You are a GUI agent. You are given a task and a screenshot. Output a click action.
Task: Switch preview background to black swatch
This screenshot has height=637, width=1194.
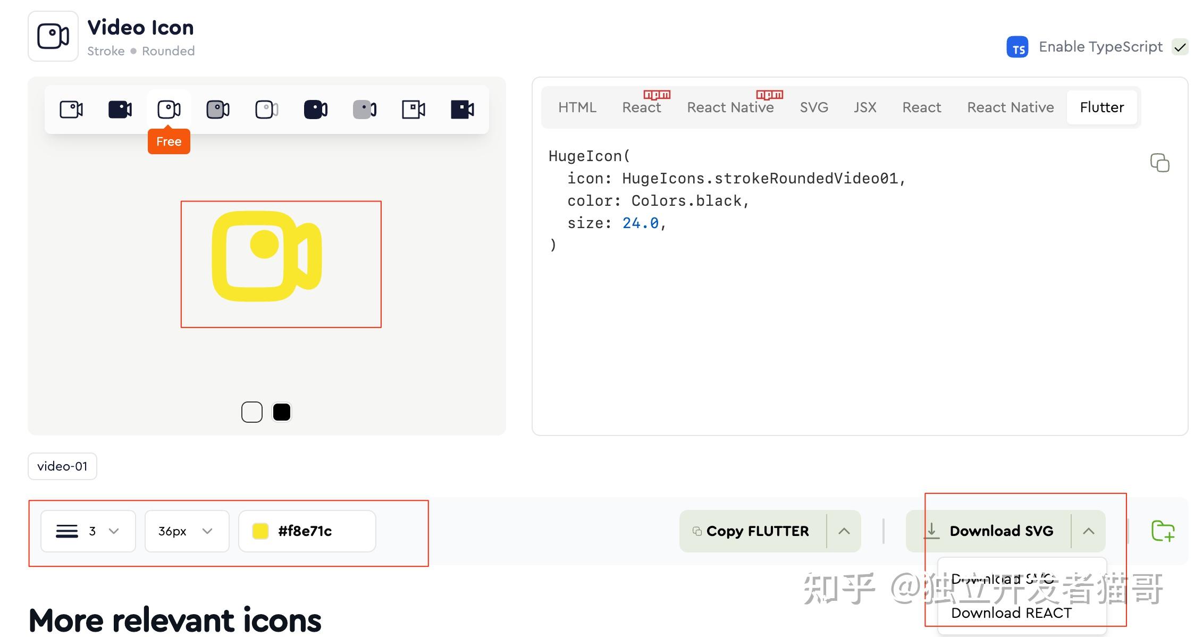point(281,412)
